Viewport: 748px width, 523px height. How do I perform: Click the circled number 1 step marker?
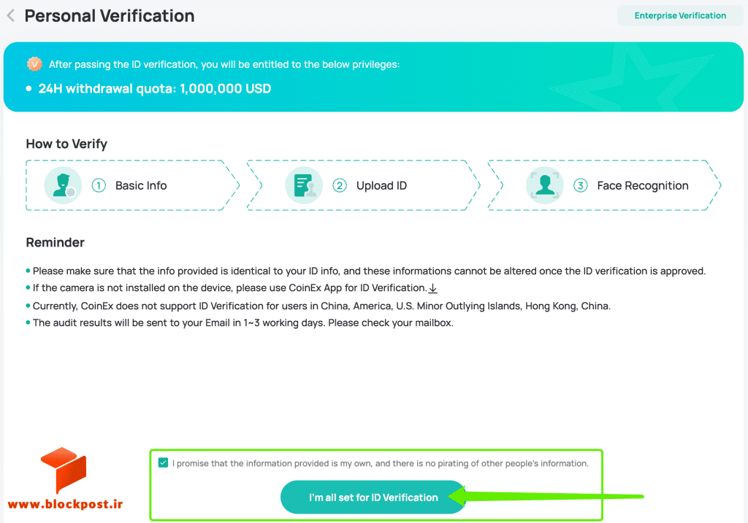[x=99, y=185]
